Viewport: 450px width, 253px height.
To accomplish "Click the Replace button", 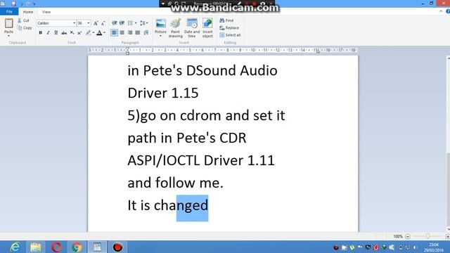I will (x=229, y=28).
